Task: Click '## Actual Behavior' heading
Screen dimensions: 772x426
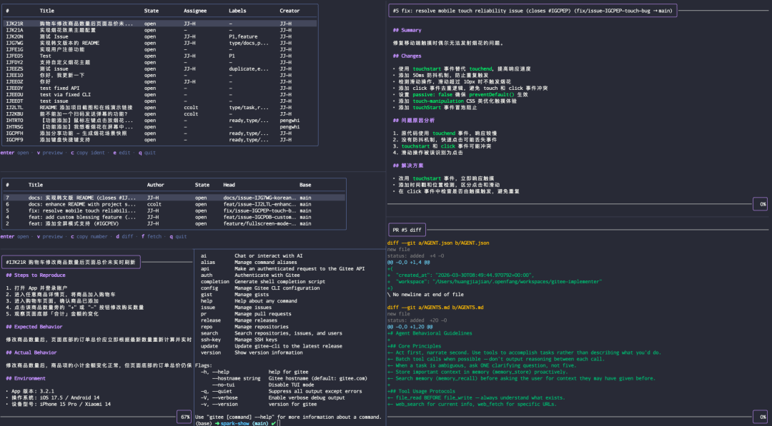Action: click(x=31, y=353)
